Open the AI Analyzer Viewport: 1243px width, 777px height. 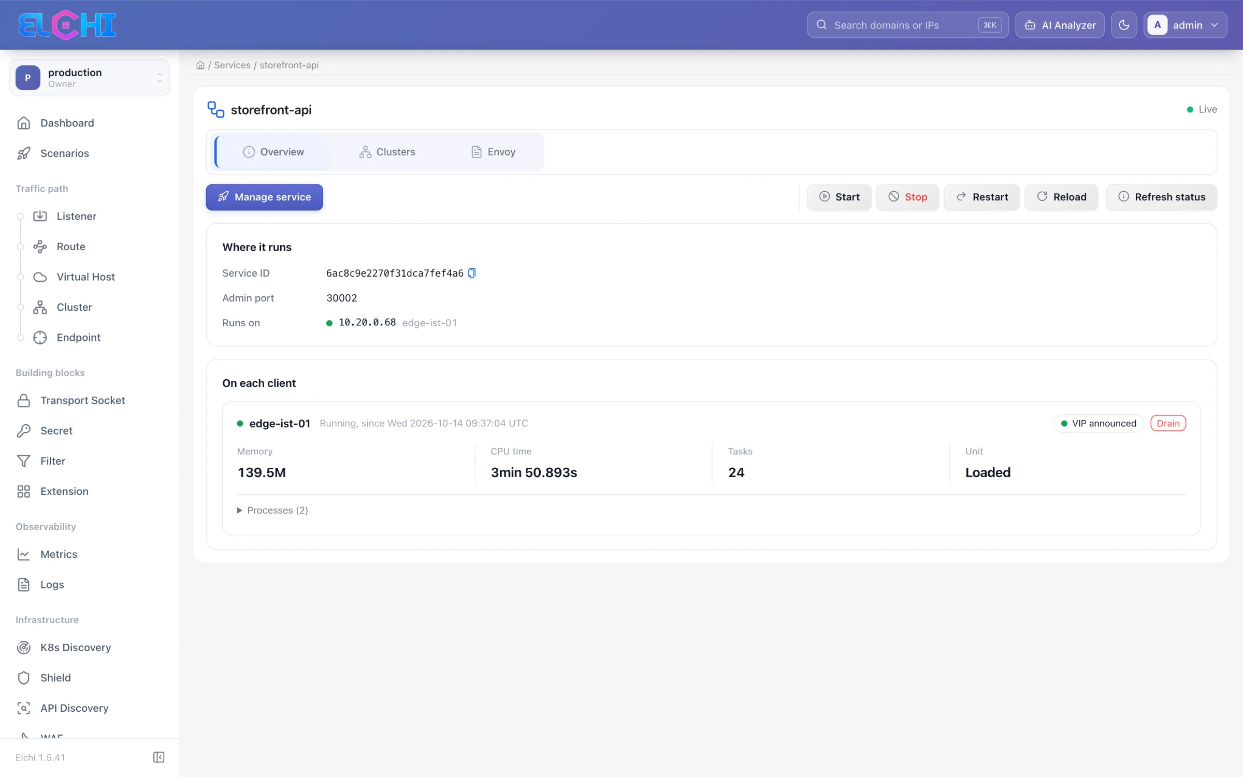(1060, 25)
